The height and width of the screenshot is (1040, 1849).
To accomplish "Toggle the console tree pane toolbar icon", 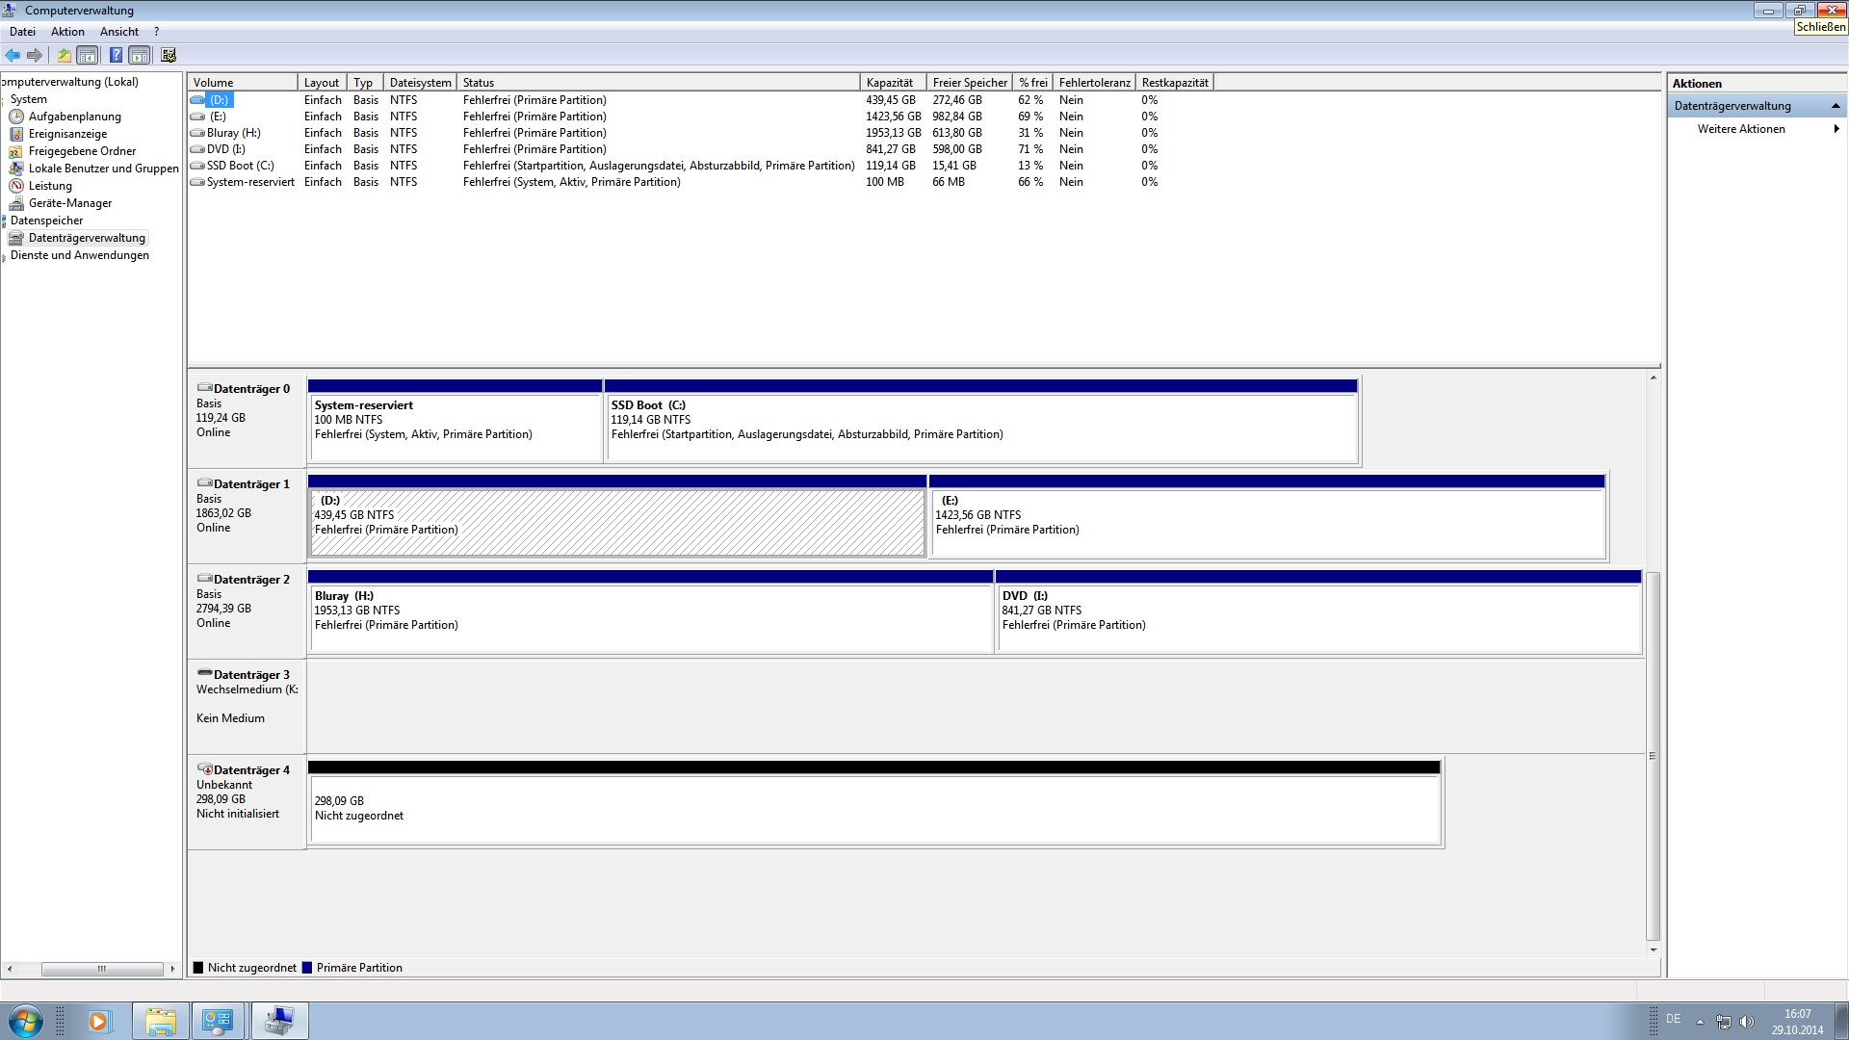I will 88,56.
